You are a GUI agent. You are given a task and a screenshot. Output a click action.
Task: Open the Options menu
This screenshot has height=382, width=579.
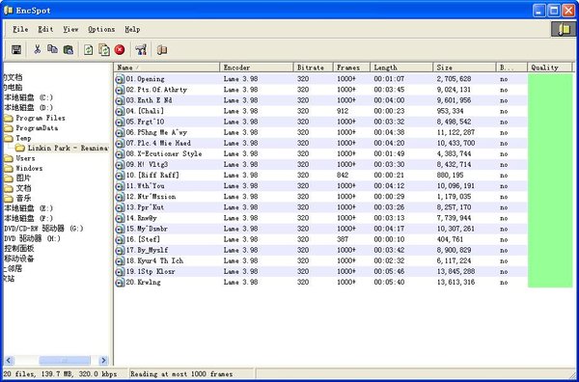[101, 29]
